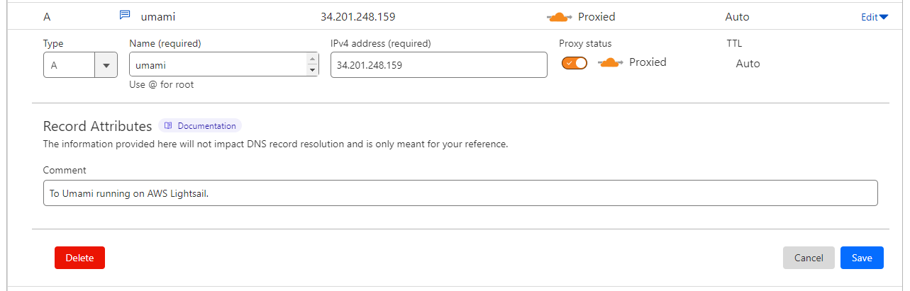This screenshot has width=910, height=291.
Task: Save the DNS record changes
Action: point(862,258)
